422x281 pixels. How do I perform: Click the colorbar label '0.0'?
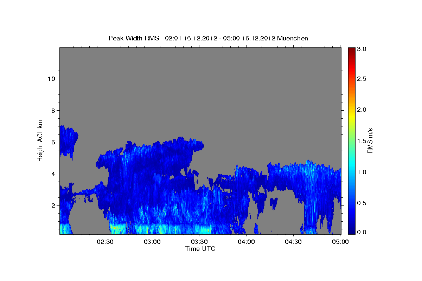click(x=362, y=232)
